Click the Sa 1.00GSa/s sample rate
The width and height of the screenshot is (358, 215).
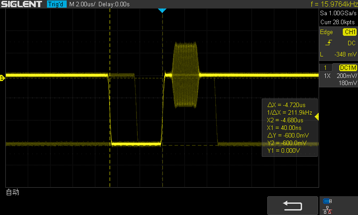pyautogui.click(x=338, y=13)
